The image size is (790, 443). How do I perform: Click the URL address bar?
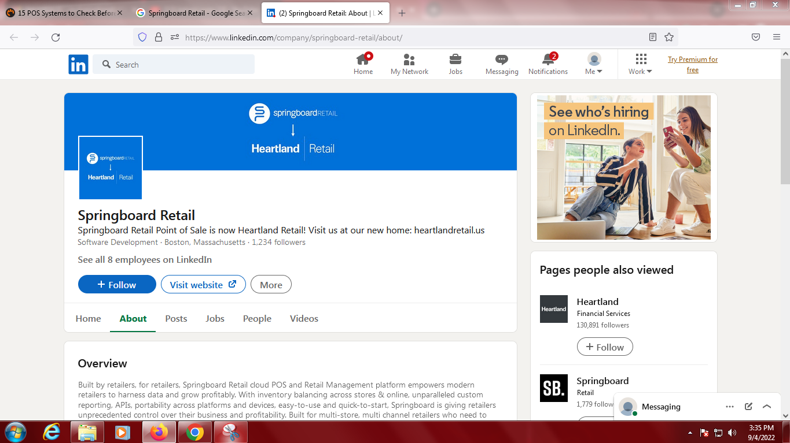[x=405, y=37]
